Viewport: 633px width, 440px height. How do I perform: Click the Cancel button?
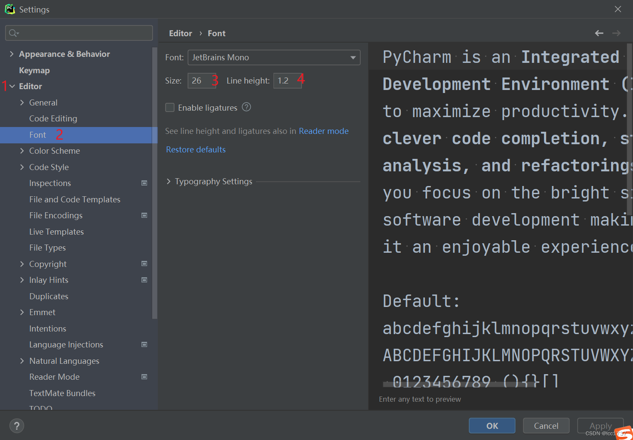546,426
